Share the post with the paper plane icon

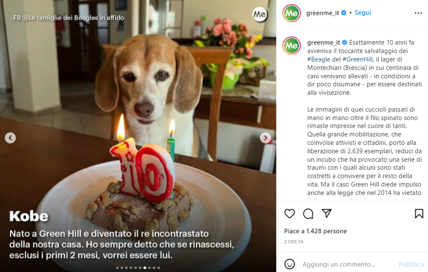point(327,213)
